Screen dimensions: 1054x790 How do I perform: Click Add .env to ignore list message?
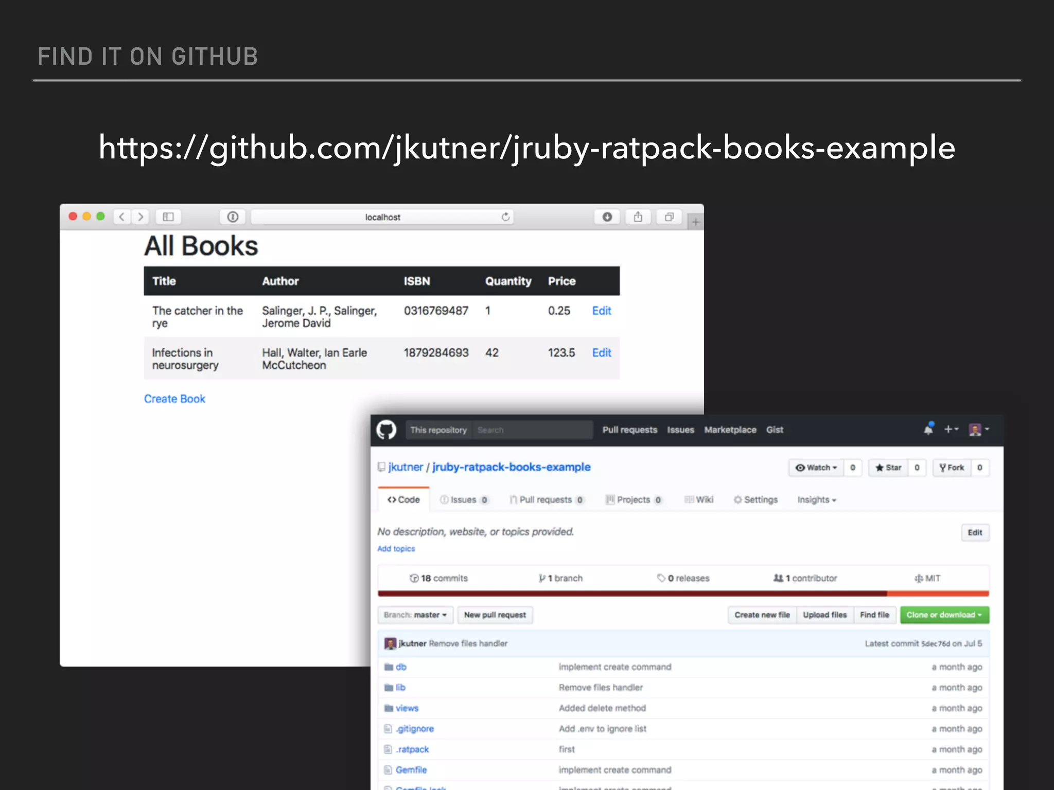(603, 729)
